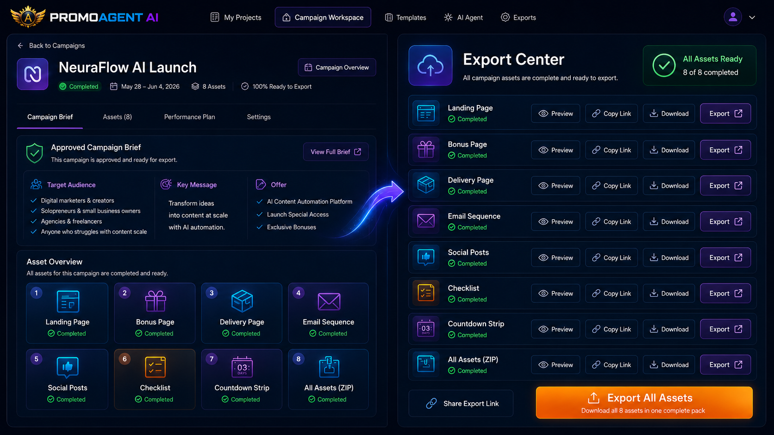This screenshot has height=435, width=774.
Task: Download the Bonus Page asset
Action: (x=669, y=150)
